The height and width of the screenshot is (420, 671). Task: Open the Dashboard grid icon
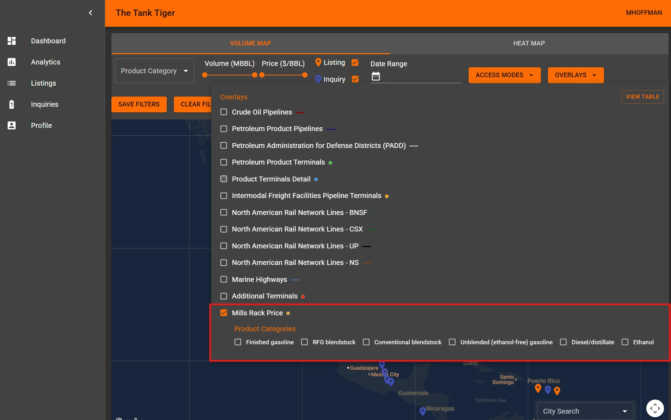[x=12, y=41]
